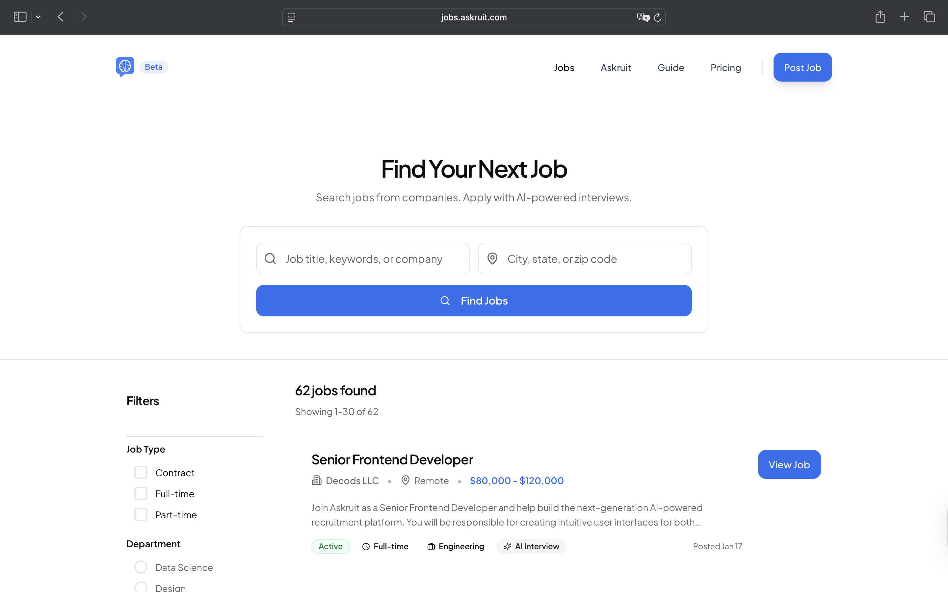Click the share icon in the browser toolbar
The image size is (948, 592).
[880, 16]
